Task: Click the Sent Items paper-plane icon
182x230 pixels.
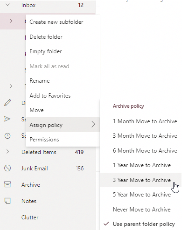Action: [7, 119]
